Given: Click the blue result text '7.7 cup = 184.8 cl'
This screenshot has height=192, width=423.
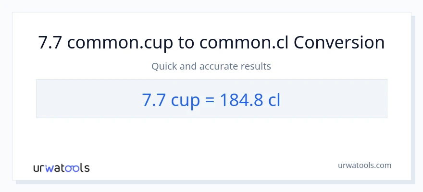Looking at the screenshot, I should coord(211,99).
